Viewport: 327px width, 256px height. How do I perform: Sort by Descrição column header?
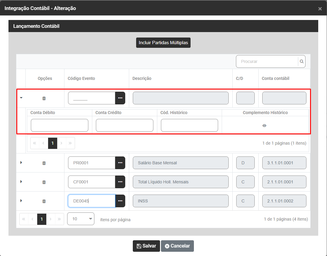(x=142, y=78)
